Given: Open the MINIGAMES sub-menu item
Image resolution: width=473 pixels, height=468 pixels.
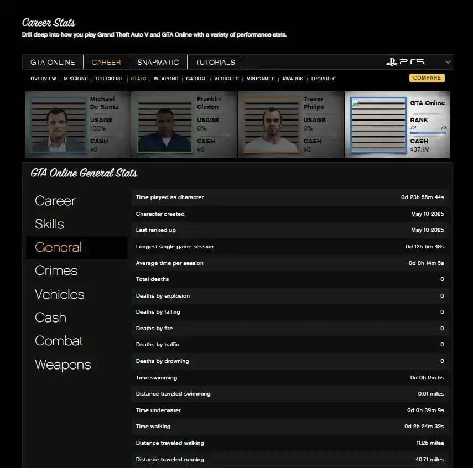Looking at the screenshot, I should tap(261, 79).
